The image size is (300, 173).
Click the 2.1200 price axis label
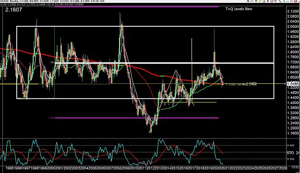pos(293,12)
